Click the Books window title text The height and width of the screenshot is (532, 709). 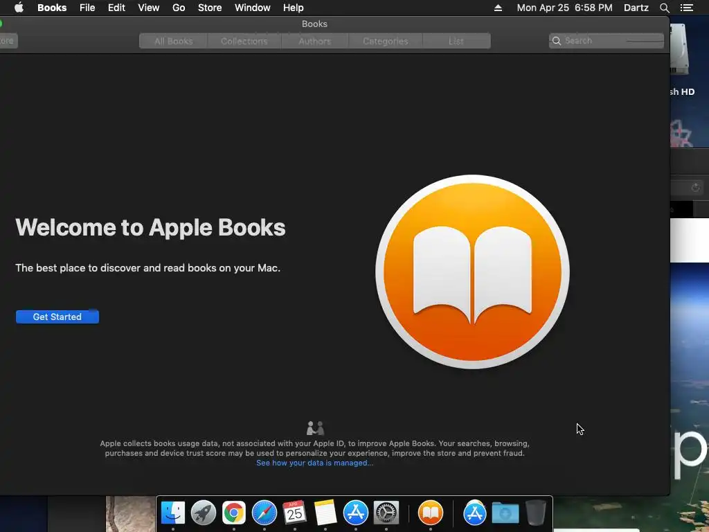(x=315, y=24)
